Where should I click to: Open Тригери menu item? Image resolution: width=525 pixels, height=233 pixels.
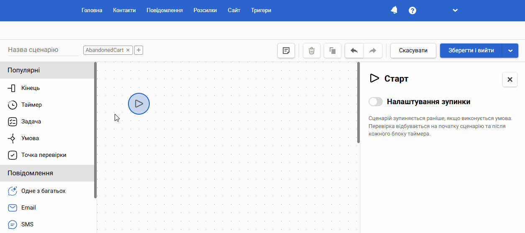pyautogui.click(x=261, y=10)
